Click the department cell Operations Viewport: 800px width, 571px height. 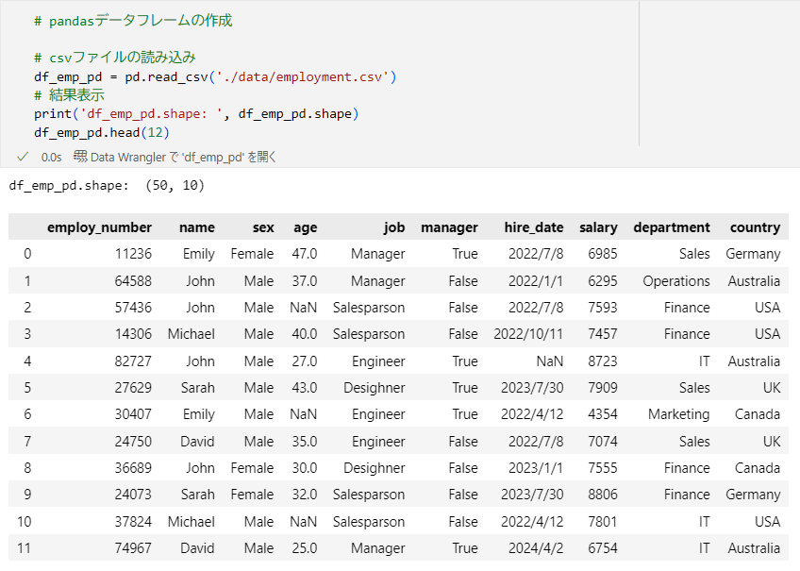[x=676, y=281]
